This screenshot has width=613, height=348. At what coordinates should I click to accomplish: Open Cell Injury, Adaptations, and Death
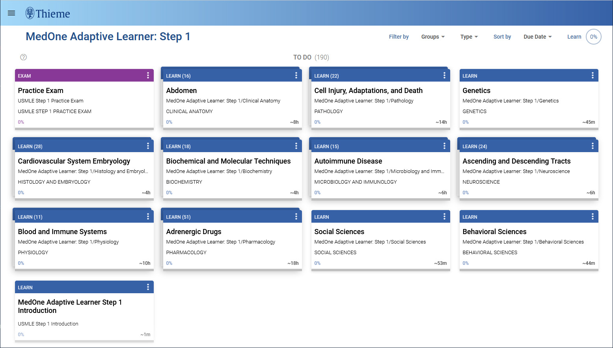tap(368, 91)
